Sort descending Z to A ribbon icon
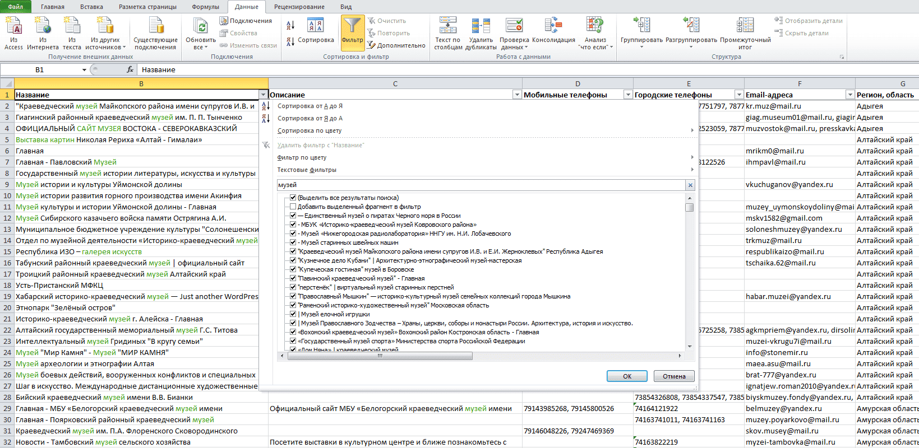This screenshot has height=448, width=919. pos(290,41)
